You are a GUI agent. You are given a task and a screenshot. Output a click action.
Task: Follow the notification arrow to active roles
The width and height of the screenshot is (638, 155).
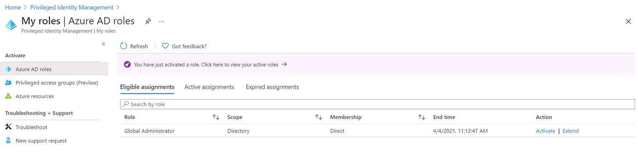[x=284, y=64]
